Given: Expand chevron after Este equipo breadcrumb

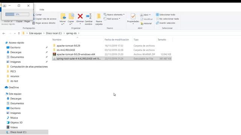Looking at the screenshot, I should [44, 33].
